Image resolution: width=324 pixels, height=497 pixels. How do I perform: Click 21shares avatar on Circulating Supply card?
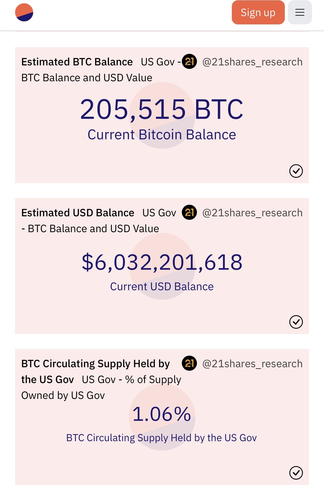click(x=189, y=363)
